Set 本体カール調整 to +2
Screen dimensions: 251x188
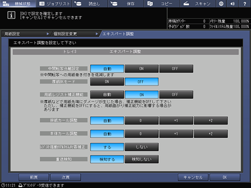(x=211, y=134)
